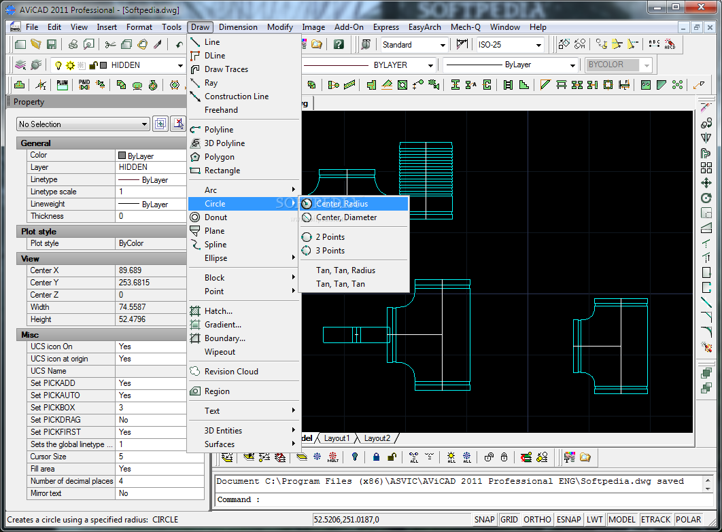Click the P&ID toolbar icon
Image resolution: width=722 pixels, height=532 pixels.
(x=84, y=85)
